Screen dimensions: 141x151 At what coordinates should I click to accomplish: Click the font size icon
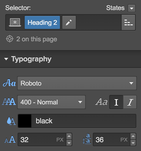[x=10, y=139]
